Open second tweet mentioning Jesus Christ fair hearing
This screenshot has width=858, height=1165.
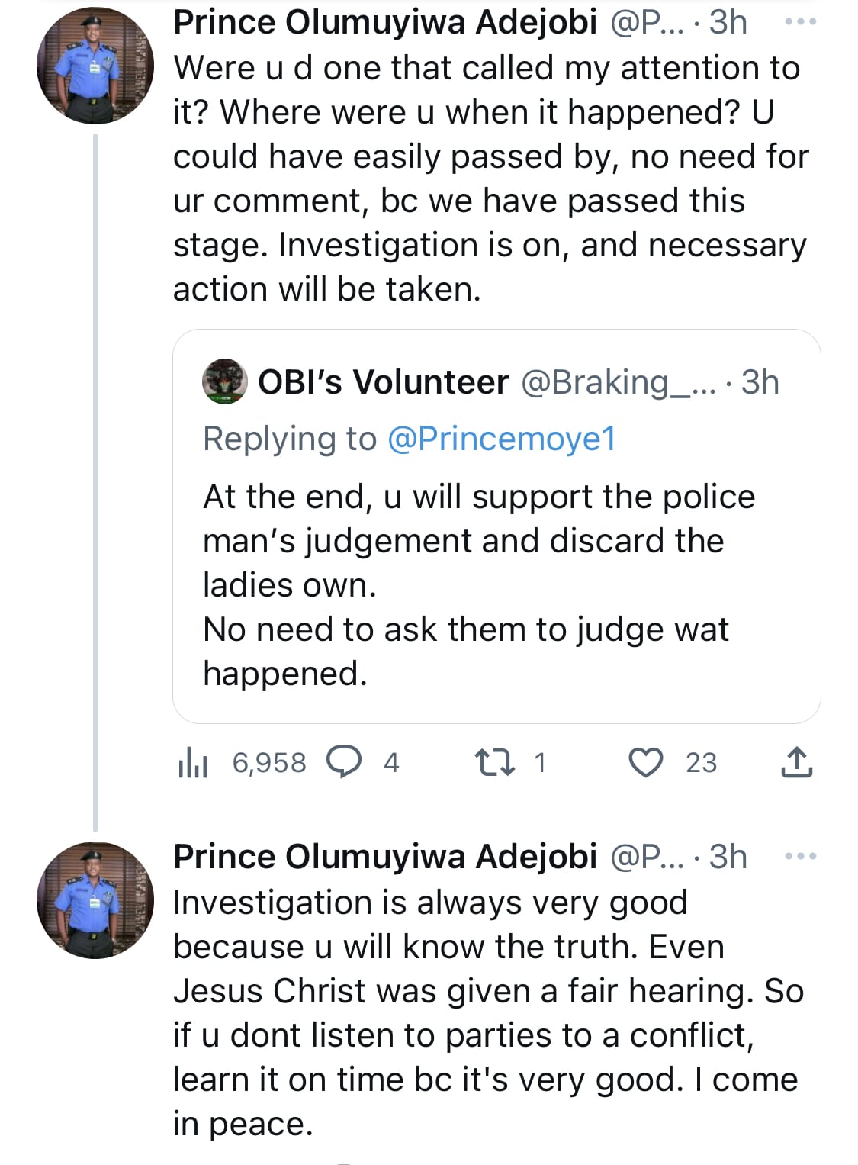click(488, 1012)
